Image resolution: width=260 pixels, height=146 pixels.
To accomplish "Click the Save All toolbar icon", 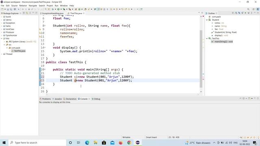I will (x=11, y=9).
